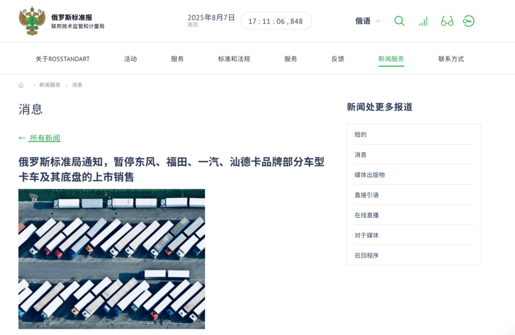Open 标准和法规 menu item
515x335 pixels.
[x=234, y=59]
